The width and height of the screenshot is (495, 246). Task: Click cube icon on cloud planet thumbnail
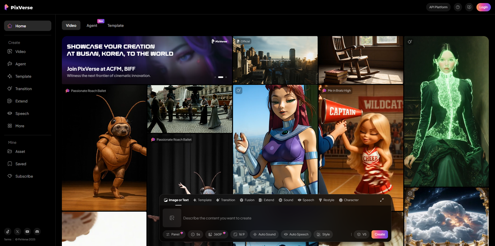[410, 193]
